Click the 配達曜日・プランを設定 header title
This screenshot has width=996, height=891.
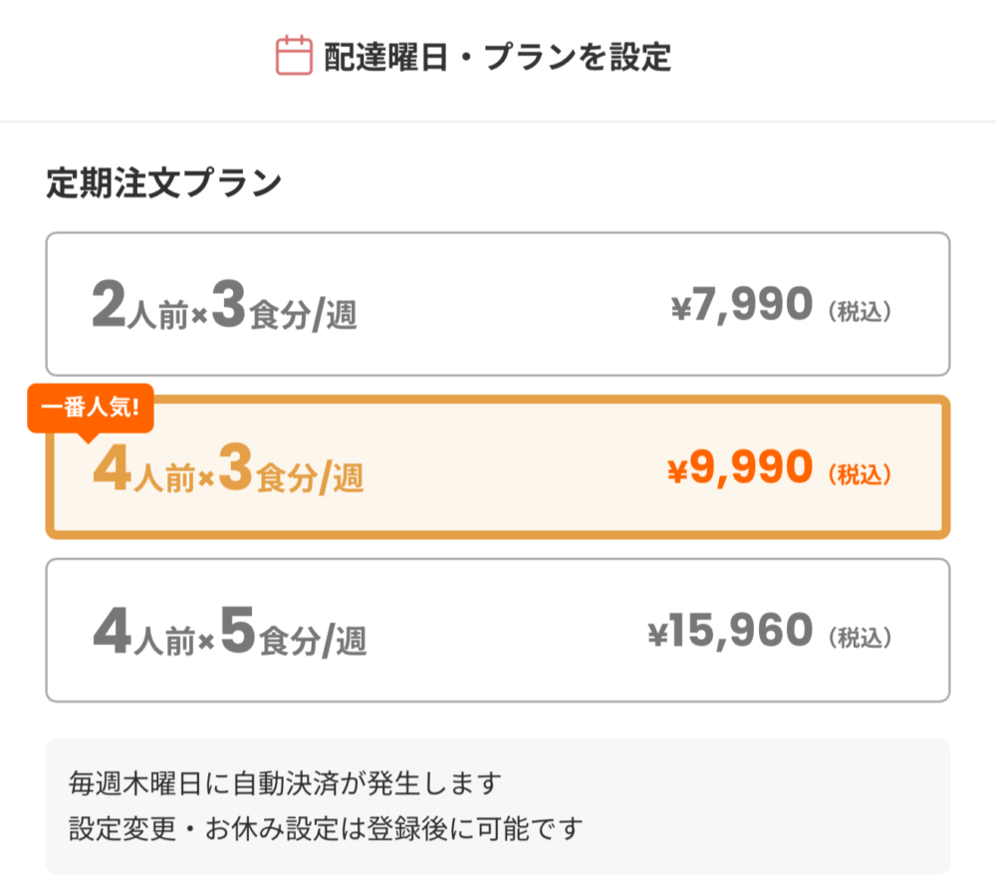[x=497, y=57]
